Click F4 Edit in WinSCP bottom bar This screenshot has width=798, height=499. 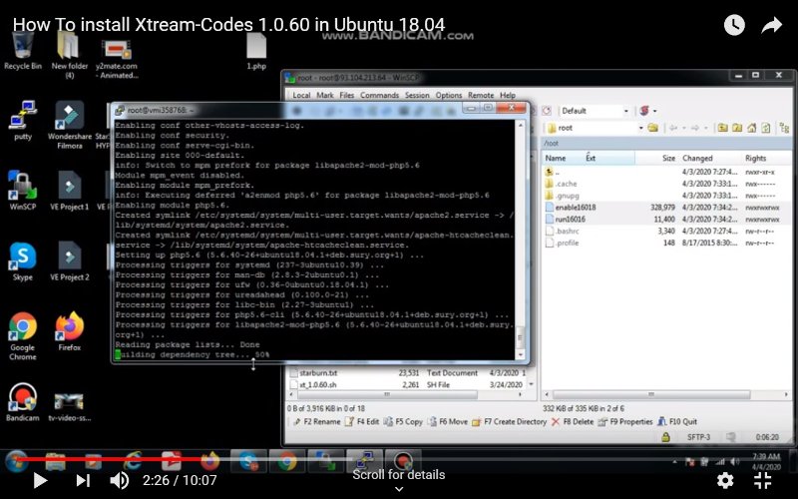tap(362, 421)
